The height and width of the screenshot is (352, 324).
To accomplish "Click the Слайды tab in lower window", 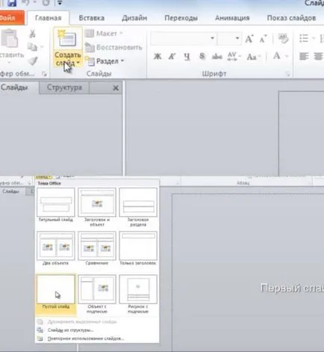I will 10,191.
